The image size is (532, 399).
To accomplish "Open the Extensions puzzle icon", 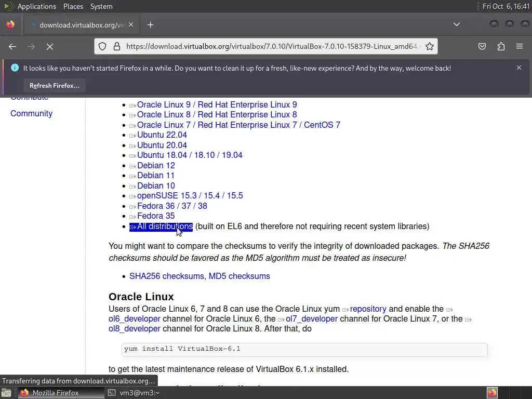I will 501,46.
